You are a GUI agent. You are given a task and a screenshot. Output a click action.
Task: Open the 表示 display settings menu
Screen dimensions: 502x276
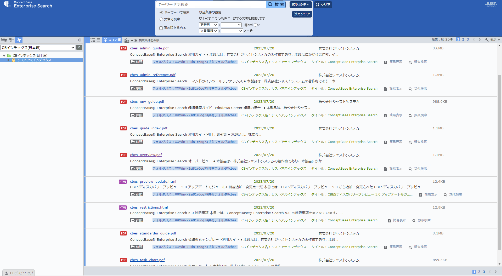(492, 39)
